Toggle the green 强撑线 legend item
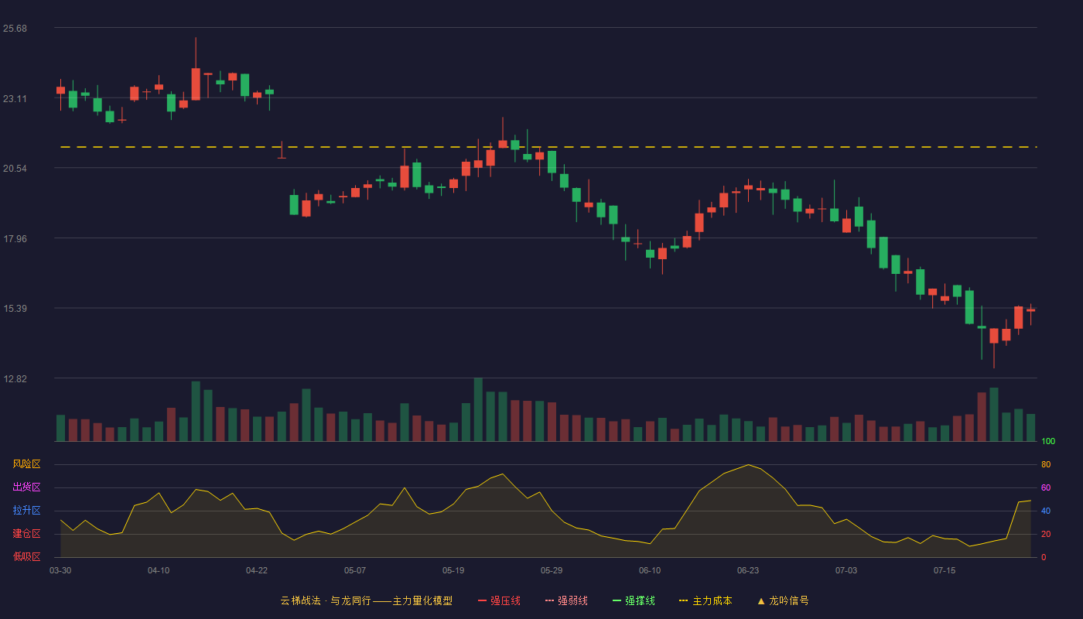Image resolution: width=1083 pixels, height=619 pixels. pos(634,600)
